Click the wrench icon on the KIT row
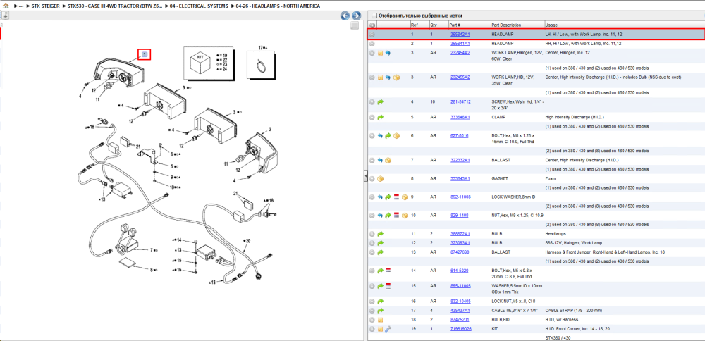This screenshot has height=341, width=705. click(x=388, y=329)
